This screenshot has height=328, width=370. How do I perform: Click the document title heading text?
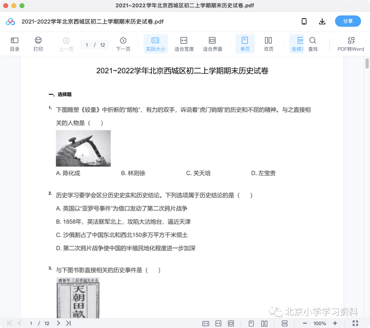[182, 71]
